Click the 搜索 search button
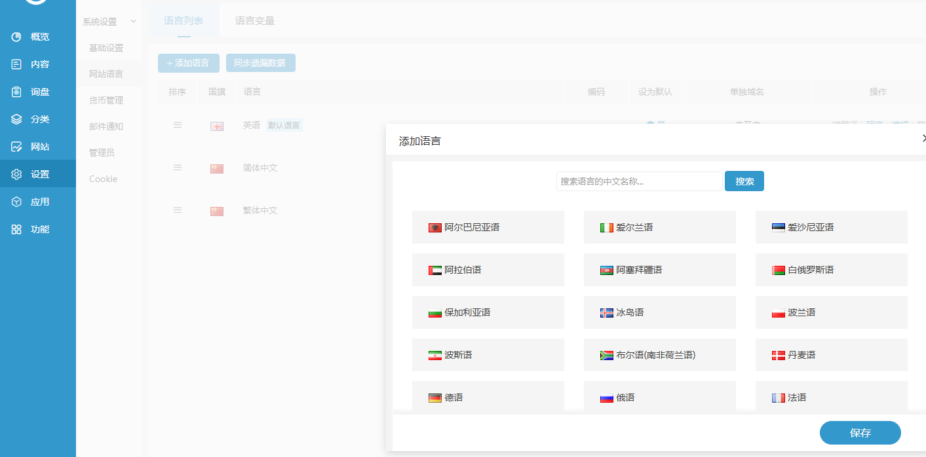The width and height of the screenshot is (926, 457). [x=744, y=181]
